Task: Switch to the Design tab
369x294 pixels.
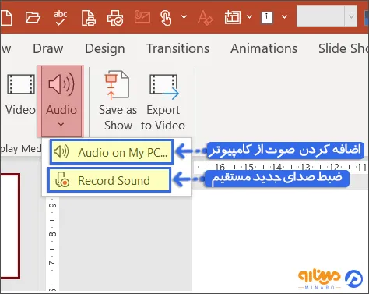Action: point(105,48)
